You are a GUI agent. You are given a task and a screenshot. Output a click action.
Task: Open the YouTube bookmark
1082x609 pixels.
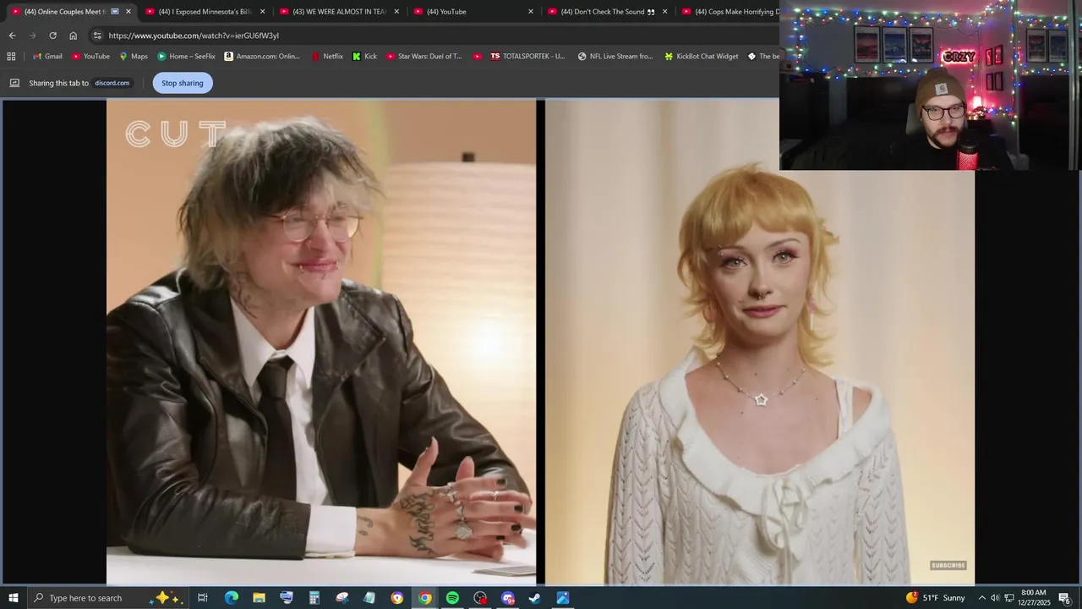click(x=90, y=57)
